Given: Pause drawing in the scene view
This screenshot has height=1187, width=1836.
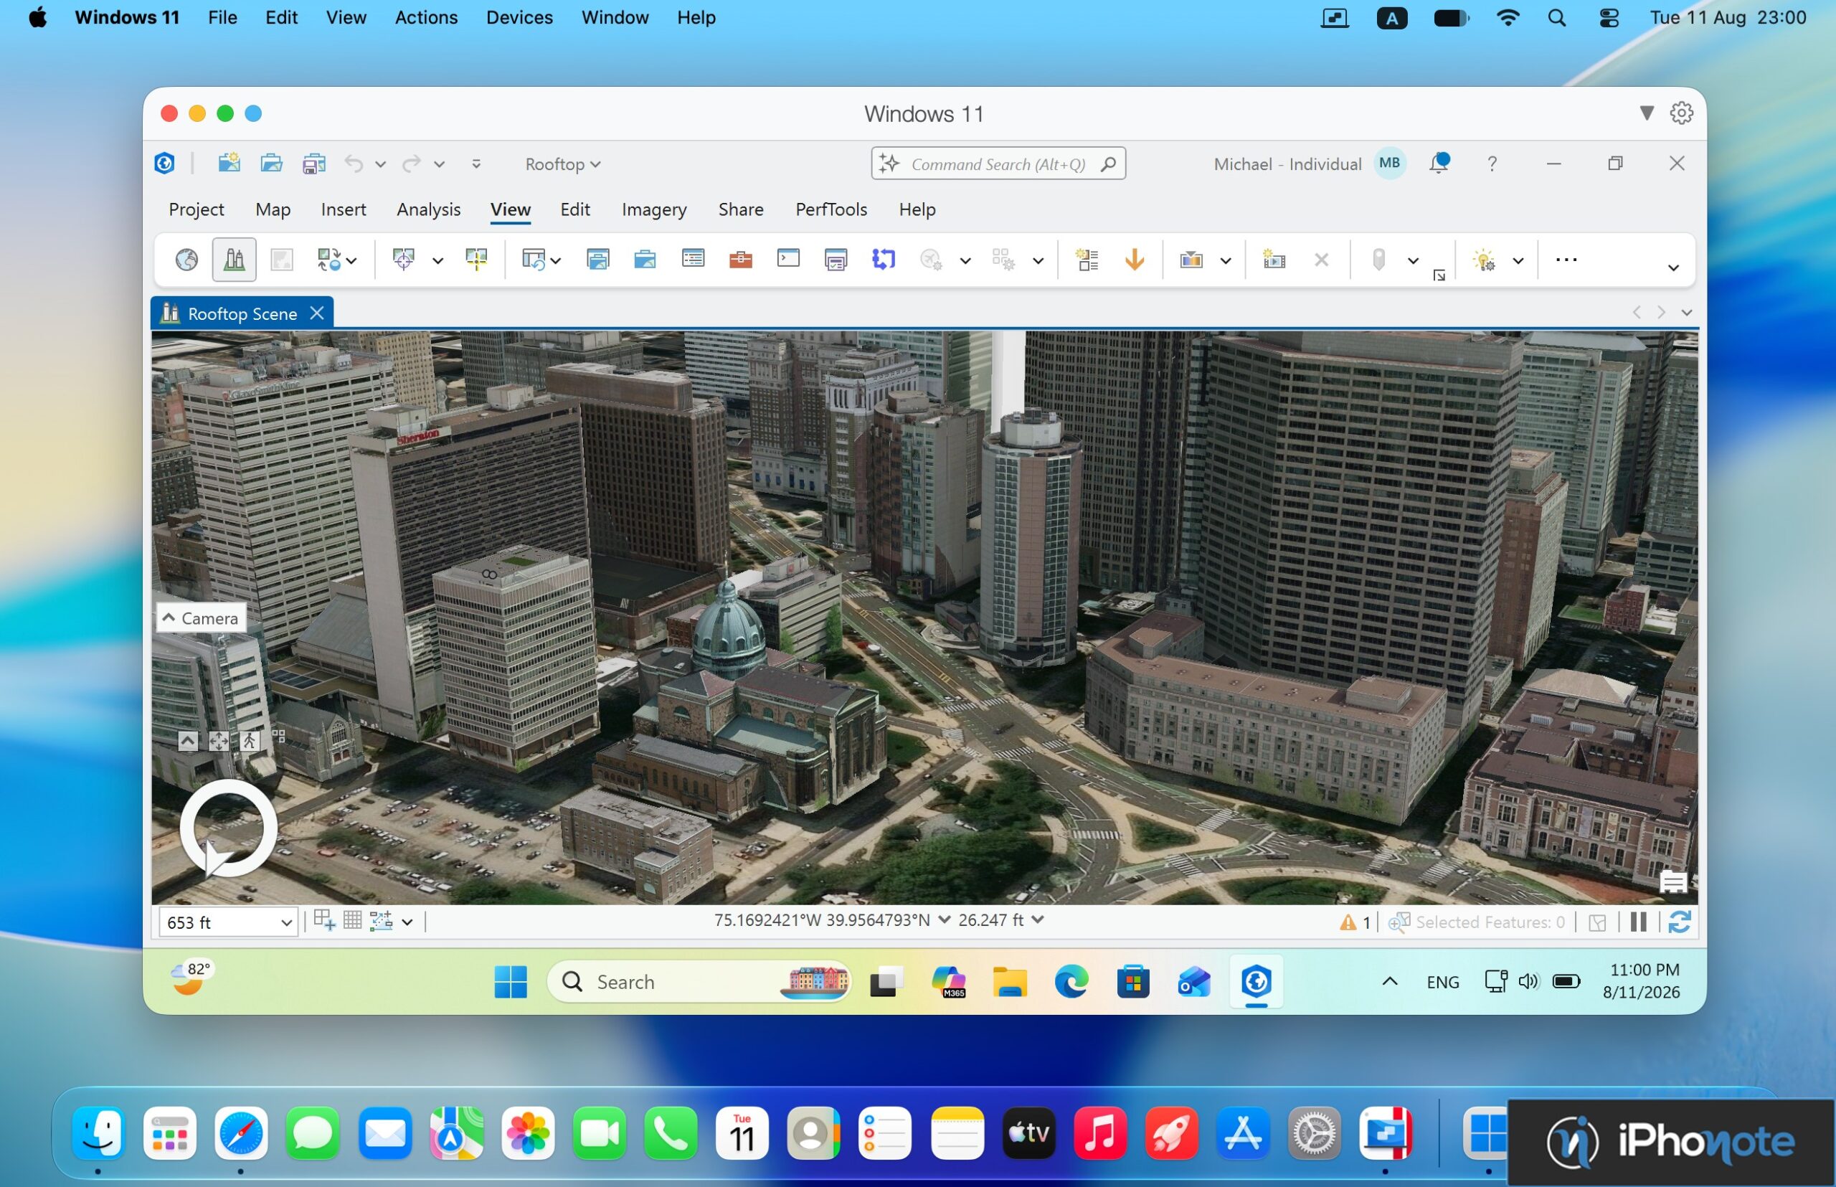Looking at the screenshot, I should [1639, 922].
